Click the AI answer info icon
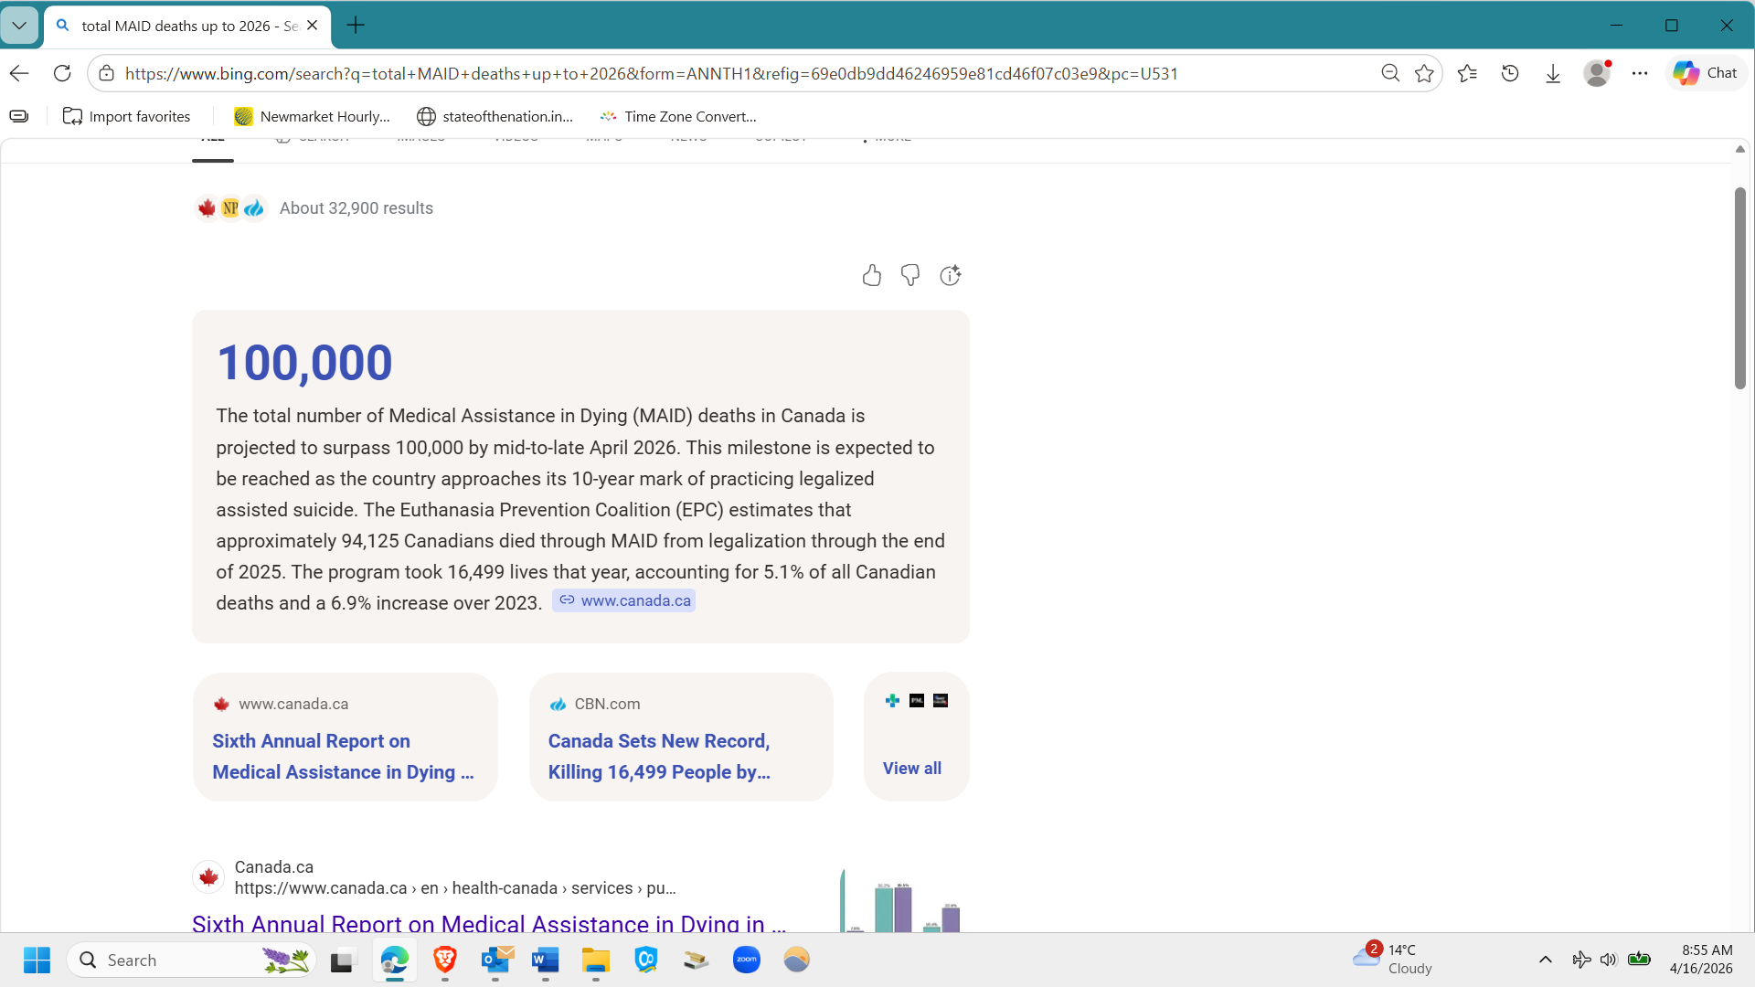The width and height of the screenshot is (1755, 987). pos(951,275)
